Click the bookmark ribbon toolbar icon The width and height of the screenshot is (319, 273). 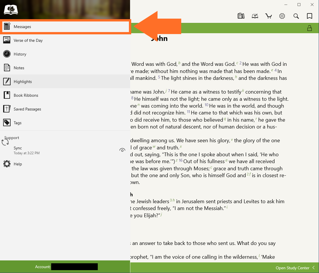click(x=310, y=16)
